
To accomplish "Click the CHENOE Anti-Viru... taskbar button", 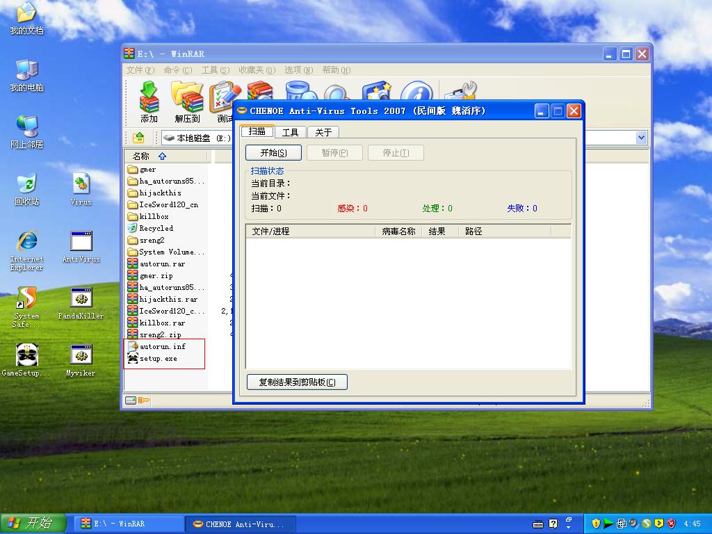I will 241,524.
